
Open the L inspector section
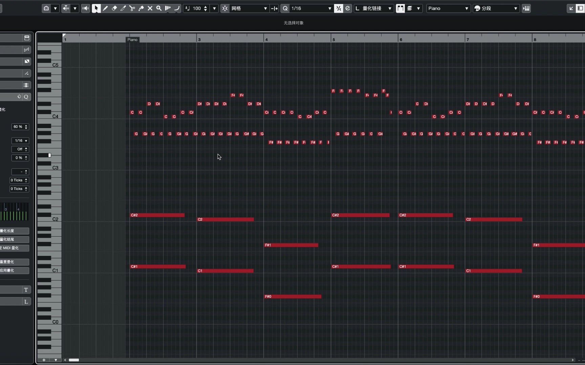click(26, 302)
